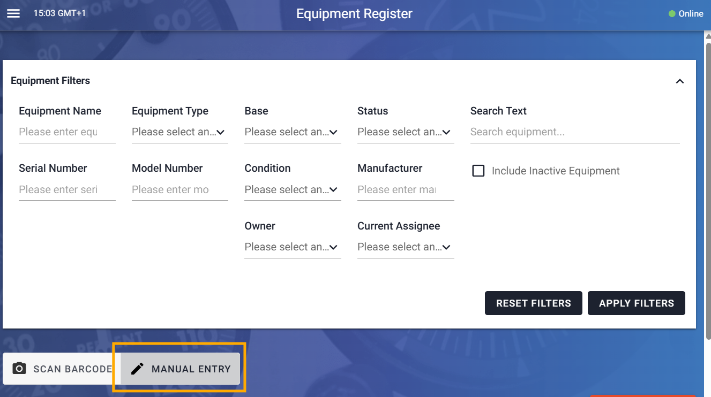Screen dimensions: 711x397
Task: Click the green Online status indicator
Action: pyautogui.click(x=672, y=14)
